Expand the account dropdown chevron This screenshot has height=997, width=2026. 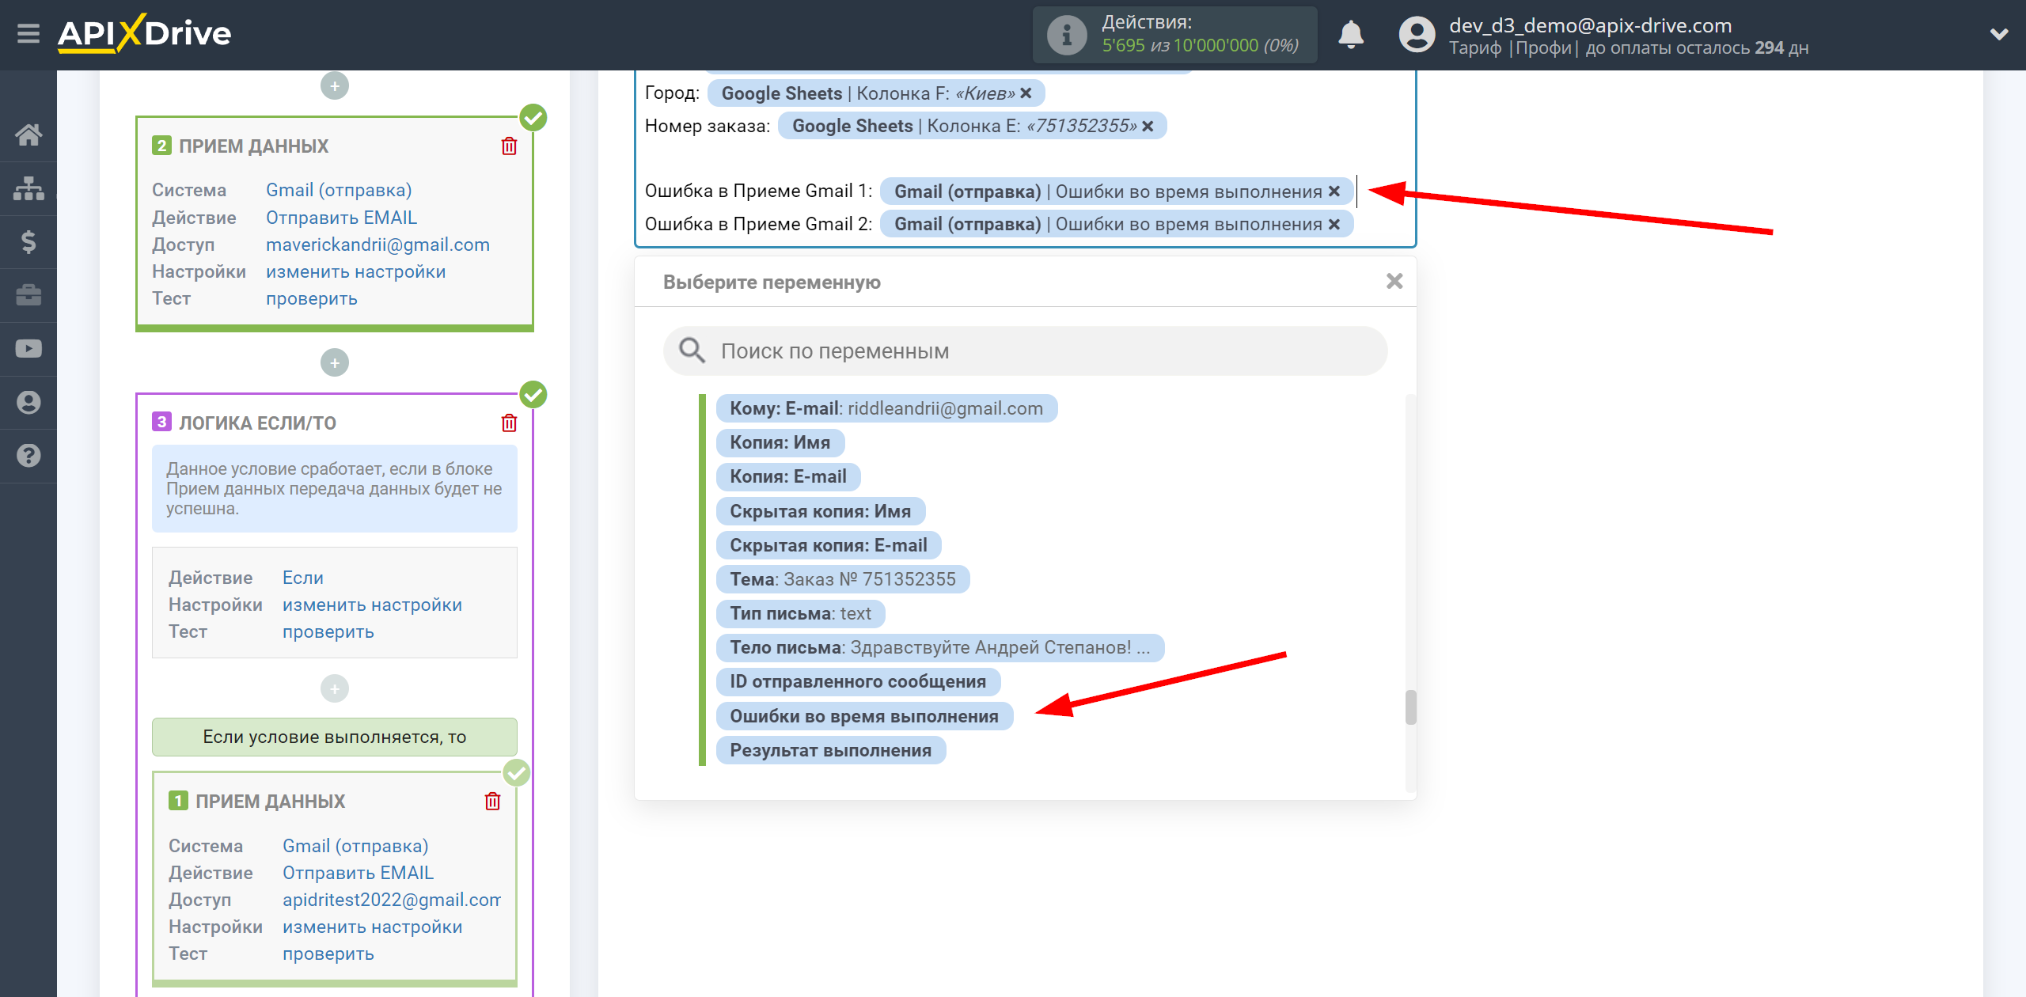1999,34
